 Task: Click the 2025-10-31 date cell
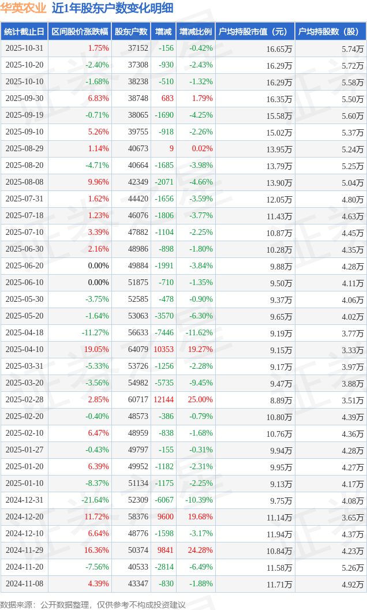[x=24, y=48]
